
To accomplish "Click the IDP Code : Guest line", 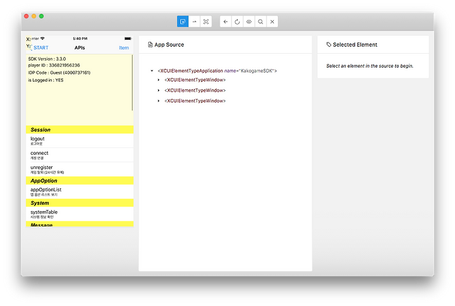I will pos(59,73).
